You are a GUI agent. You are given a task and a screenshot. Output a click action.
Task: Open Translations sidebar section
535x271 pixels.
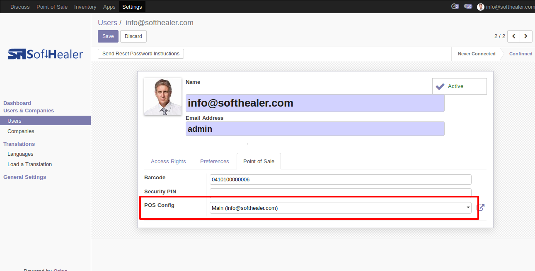pyautogui.click(x=19, y=144)
